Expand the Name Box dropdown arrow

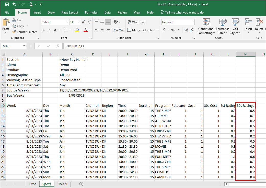click(x=24, y=46)
